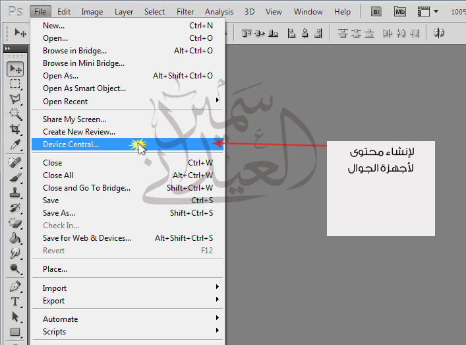This screenshot has height=345, width=466.
Task: Click the Distribute horizontal centers icon
Action: pyautogui.click(x=401, y=33)
